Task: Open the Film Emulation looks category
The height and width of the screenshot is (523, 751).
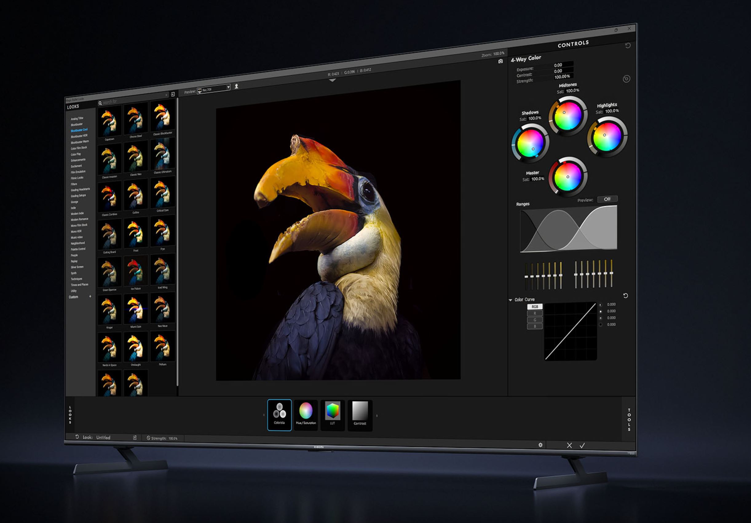Action: click(78, 172)
